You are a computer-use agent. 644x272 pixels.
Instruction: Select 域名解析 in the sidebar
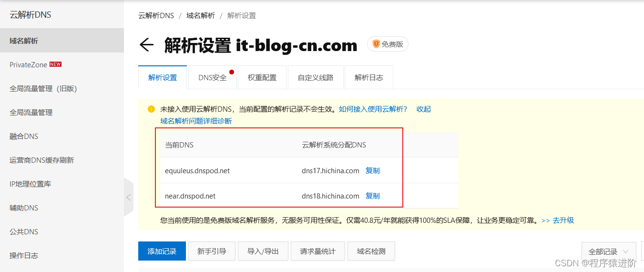pyautogui.click(x=62, y=41)
